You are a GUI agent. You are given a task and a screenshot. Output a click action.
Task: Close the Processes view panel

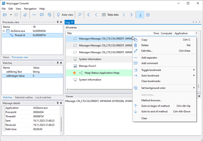coord(61,22)
